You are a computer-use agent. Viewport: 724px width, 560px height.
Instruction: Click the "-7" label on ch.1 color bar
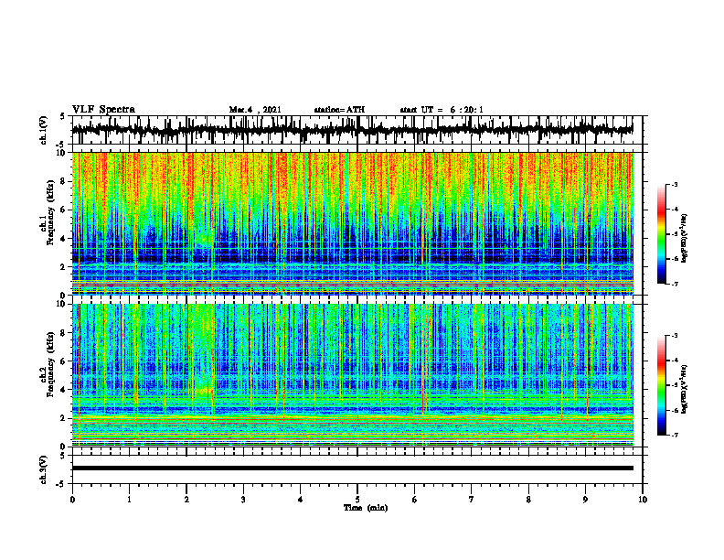[674, 284]
